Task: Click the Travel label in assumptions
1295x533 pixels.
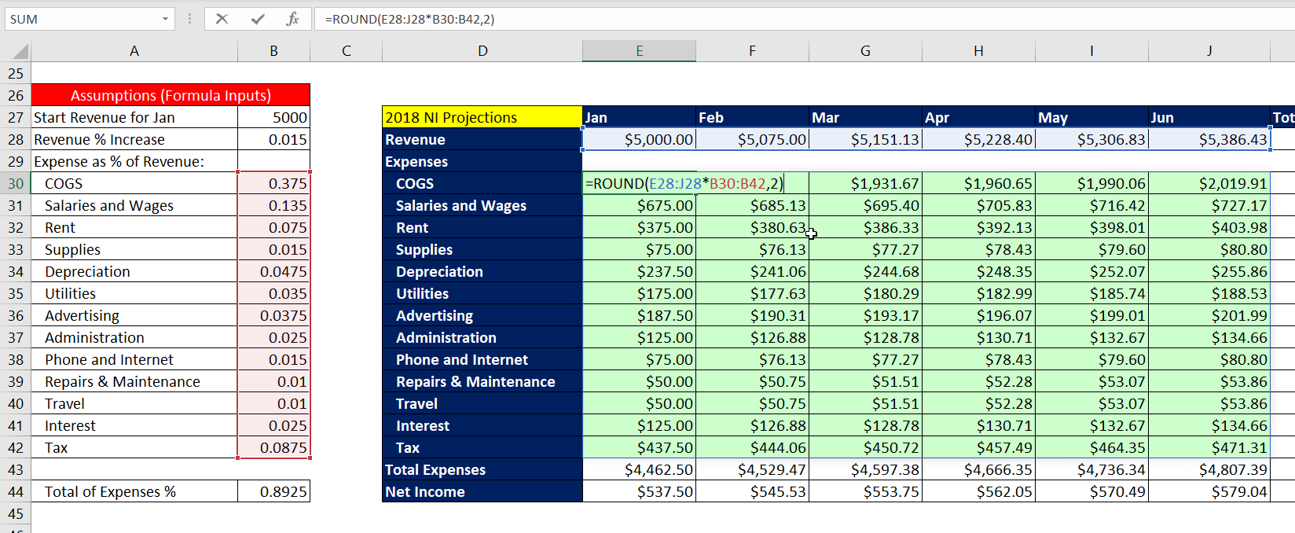Action: tap(134, 403)
